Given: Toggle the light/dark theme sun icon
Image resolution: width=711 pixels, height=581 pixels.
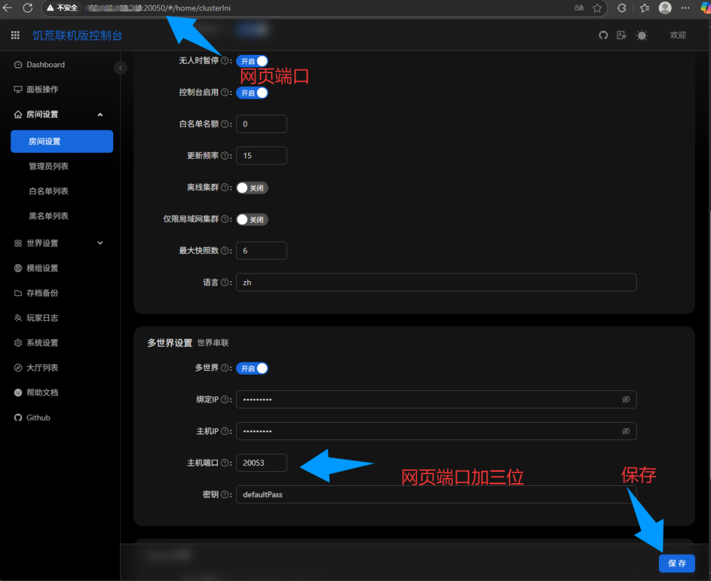Looking at the screenshot, I should [x=642, y=35].
